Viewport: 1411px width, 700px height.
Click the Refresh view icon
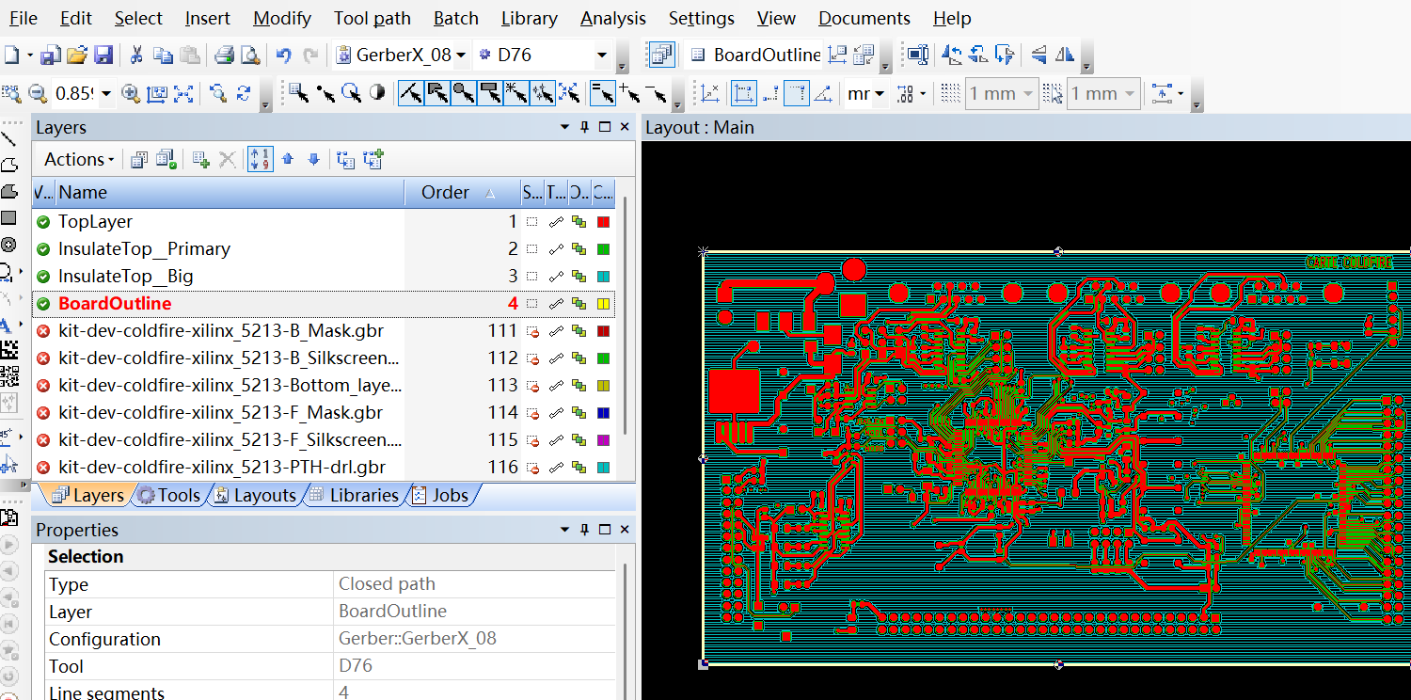(x=244, y=93)
